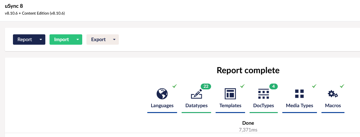Select the Languages label
360x137 pixels.
tap(162, 106)
